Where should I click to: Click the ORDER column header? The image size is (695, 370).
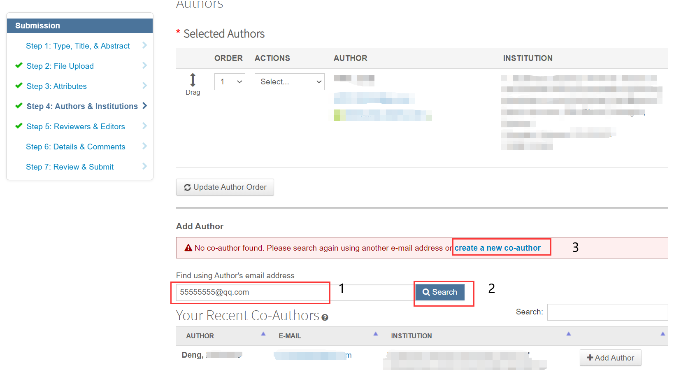tap(228, 58)
